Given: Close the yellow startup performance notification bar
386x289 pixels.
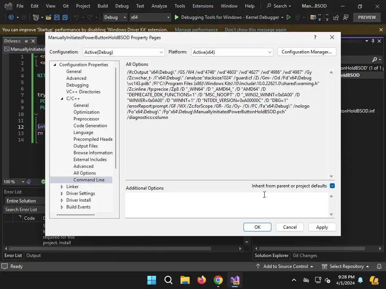Looking at the screenshot, I should 381,29.
